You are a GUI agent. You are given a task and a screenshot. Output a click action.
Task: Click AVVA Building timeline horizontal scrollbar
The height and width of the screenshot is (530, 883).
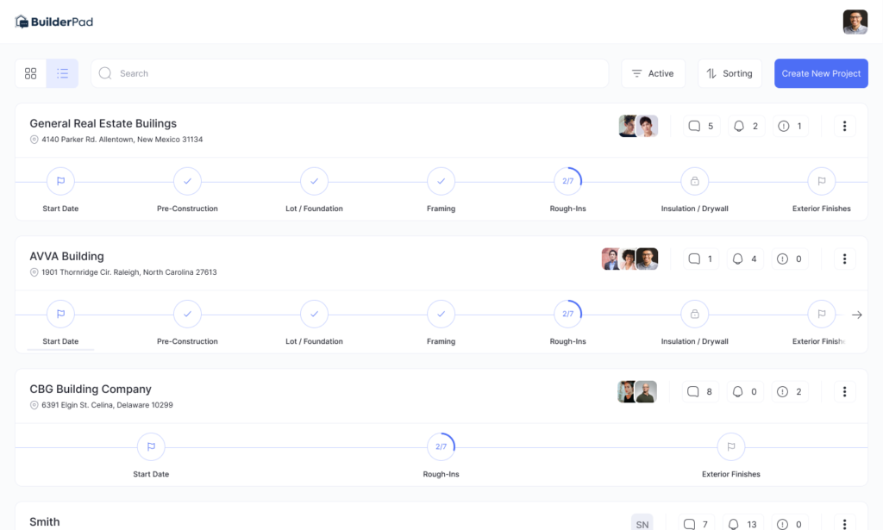click(x=60, y=349)
